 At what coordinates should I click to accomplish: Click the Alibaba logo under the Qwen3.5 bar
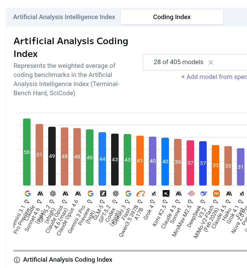point(141,194)
